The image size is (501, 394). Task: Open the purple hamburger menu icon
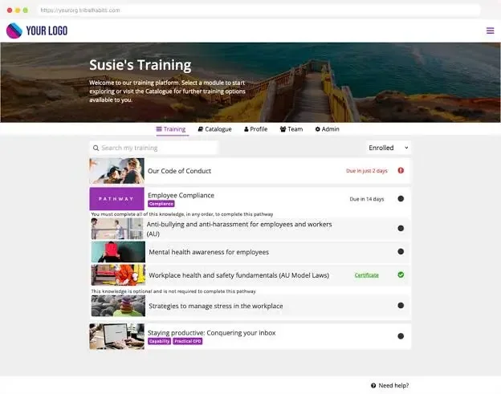[490, 30]
